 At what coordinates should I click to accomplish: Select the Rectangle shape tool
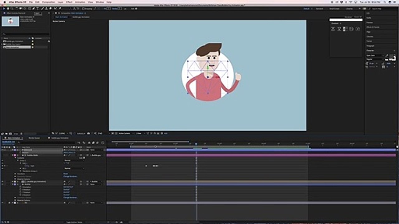pyautogui.click(x=30, y=8)
